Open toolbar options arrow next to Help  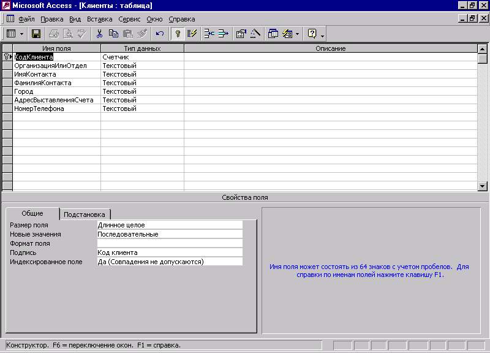pos(323,36)
